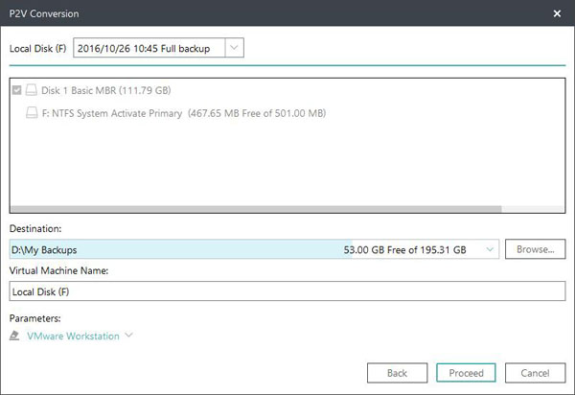575x395 pixels.
Task: Click the 53.00 GB Free of 195.31 GB text
Action: (404, 250)
